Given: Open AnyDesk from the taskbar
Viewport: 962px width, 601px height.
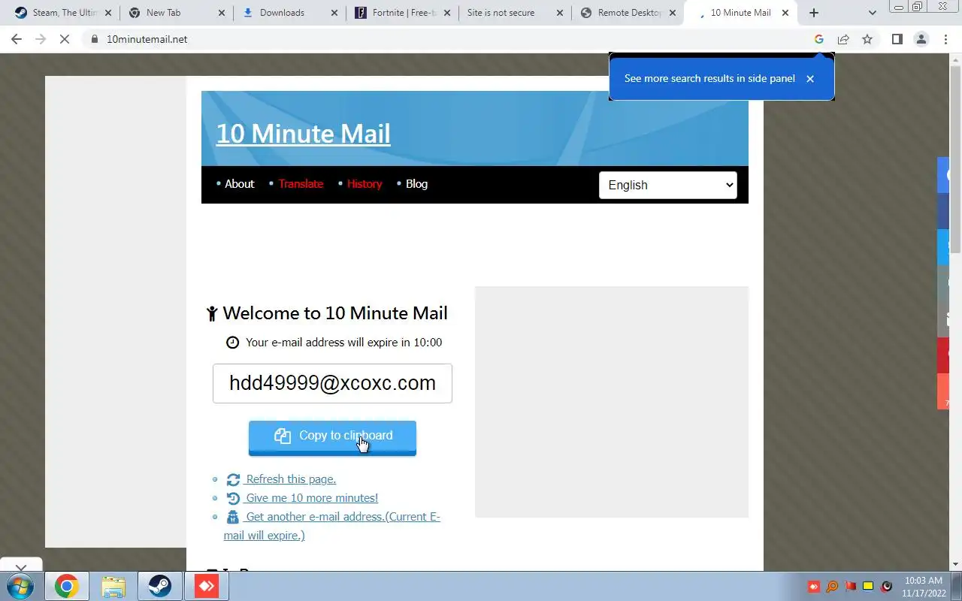Looking at the screenshot, I should pos(206,586).
